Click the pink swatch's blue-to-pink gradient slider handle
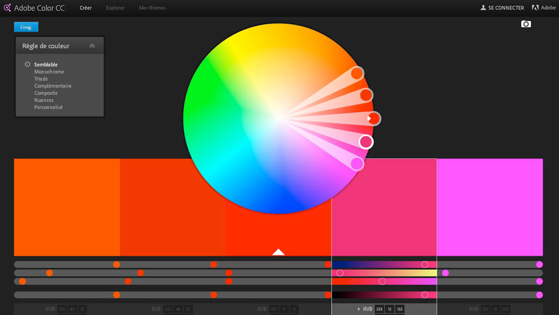The height and width of the screenshot is (315, 559). [425, 264]
